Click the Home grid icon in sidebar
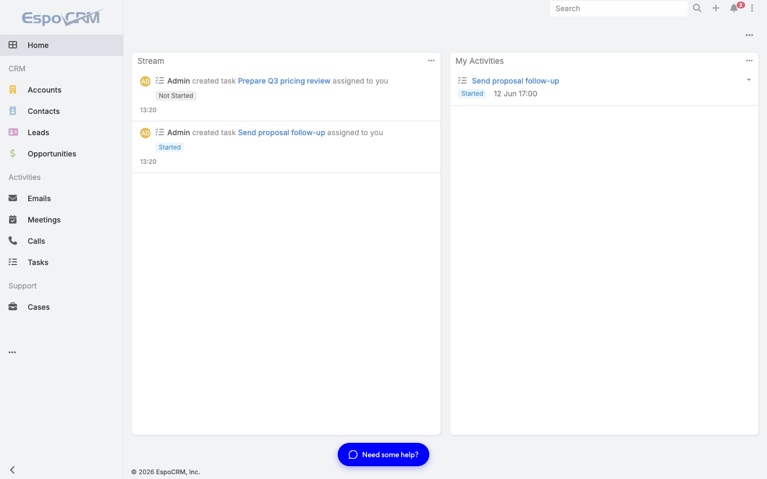Screen dimensions: 767x479 pos(13,45)
